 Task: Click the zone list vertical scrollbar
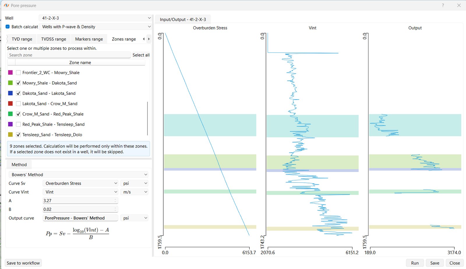coord(148,118)
